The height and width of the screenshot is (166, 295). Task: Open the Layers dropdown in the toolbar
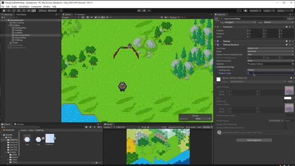[269, 11]
